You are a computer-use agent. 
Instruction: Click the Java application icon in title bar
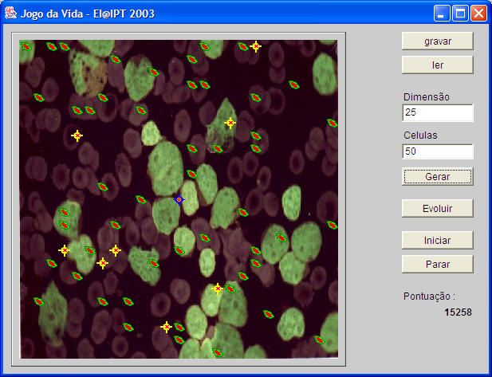(10, 13)
